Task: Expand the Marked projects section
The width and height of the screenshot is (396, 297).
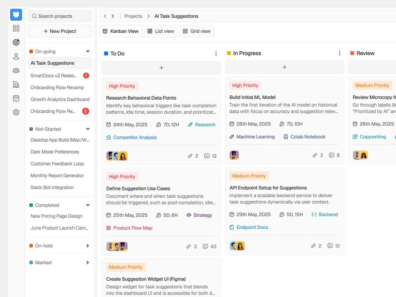Action: coord(88,263)
